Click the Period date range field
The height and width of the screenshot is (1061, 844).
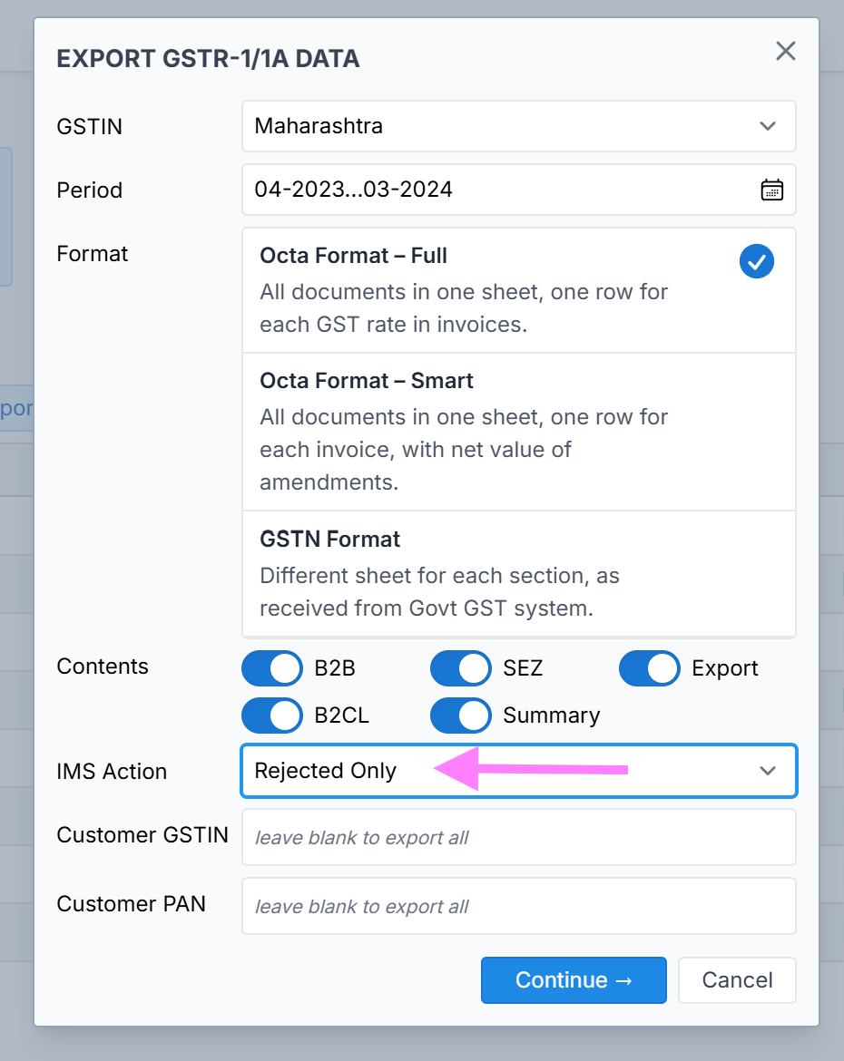point(499,190)
